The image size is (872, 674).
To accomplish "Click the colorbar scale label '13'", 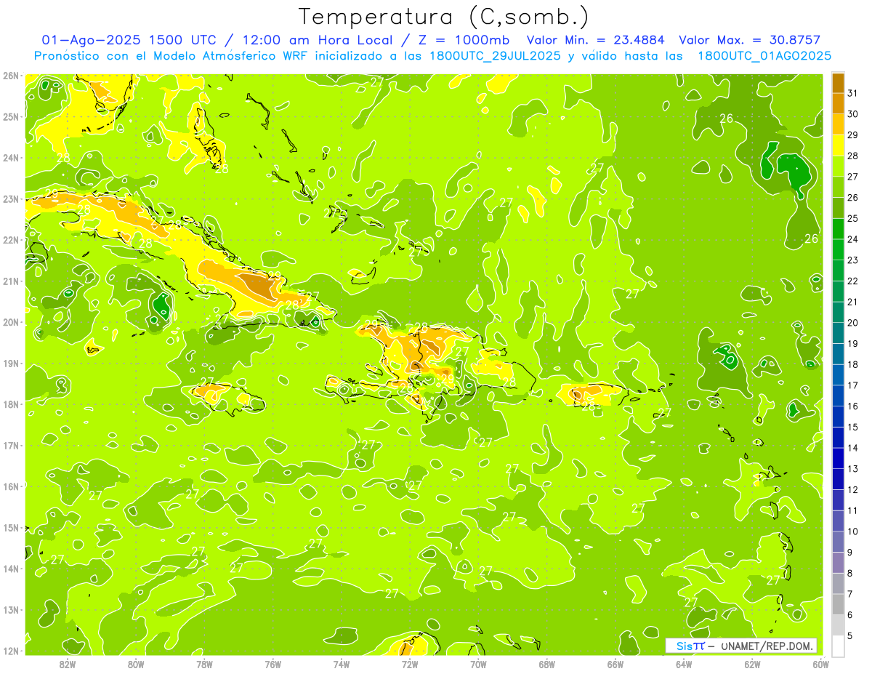I will [x=852, y=469].
